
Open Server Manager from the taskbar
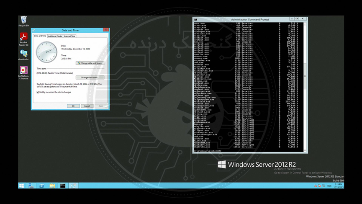pyautogui.click(x=31, y=186)
